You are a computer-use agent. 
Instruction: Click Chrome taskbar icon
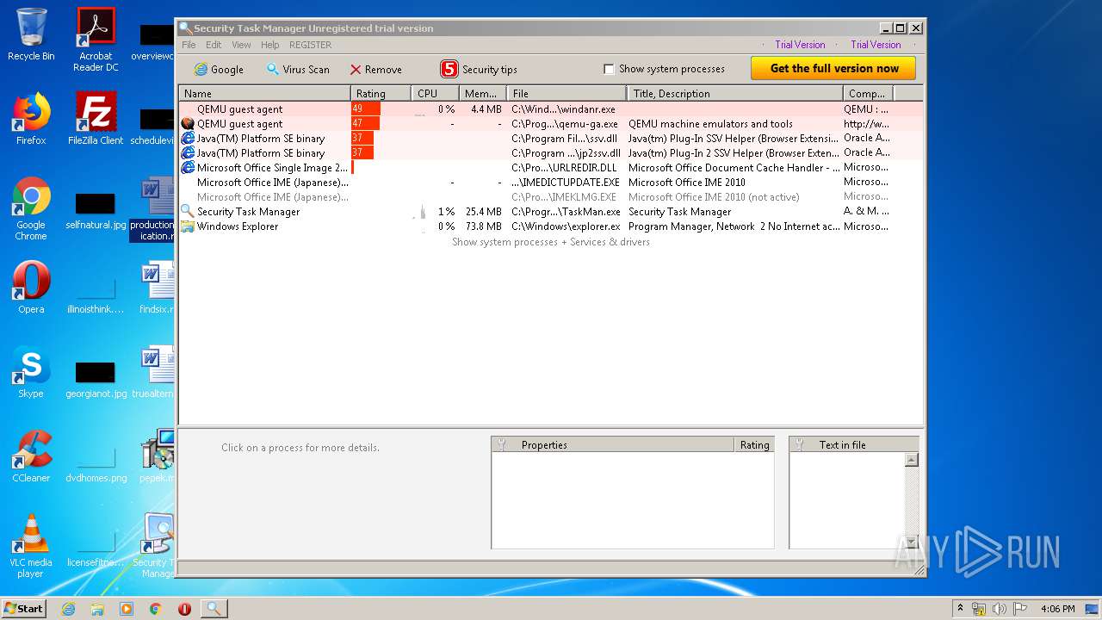[x=156, y=609]
